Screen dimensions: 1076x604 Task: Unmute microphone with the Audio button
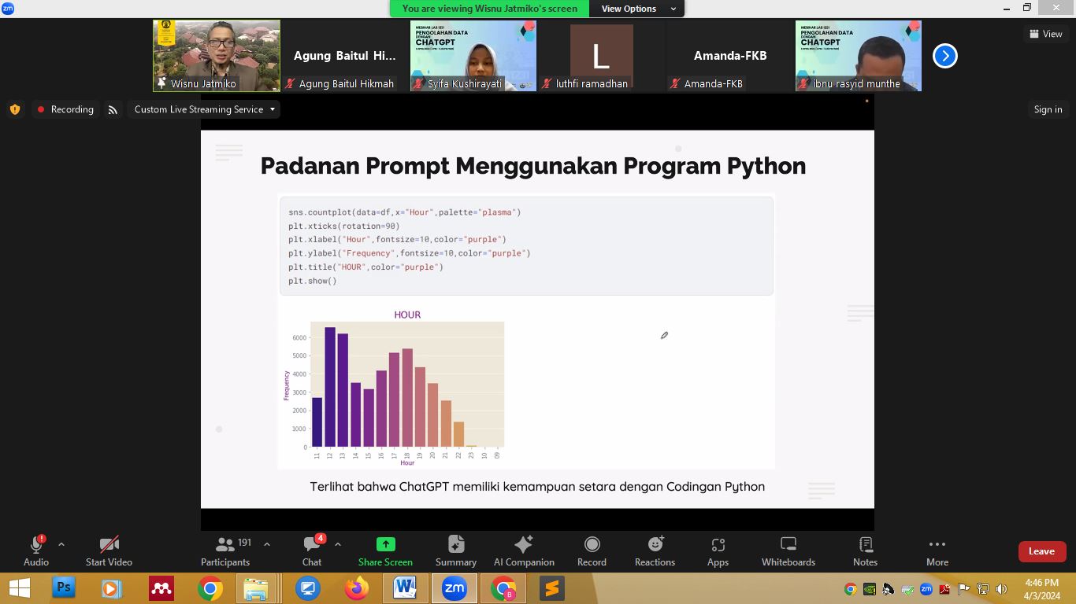[x=36, y=551]
